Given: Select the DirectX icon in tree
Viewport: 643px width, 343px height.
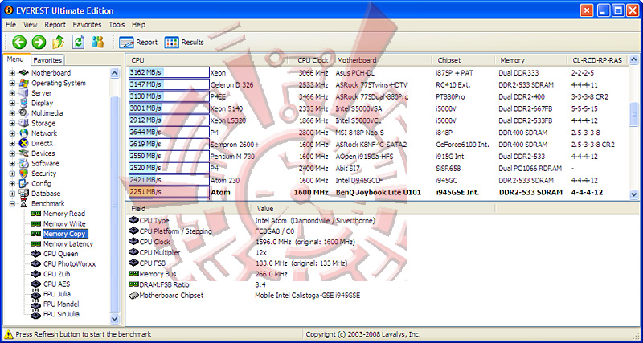Looking at the screenshot, I should coord(24,144).
